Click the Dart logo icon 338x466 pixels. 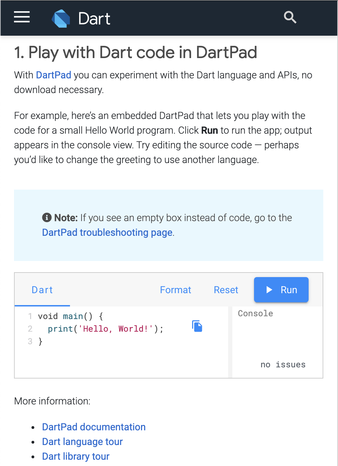(x=61, y=19)
